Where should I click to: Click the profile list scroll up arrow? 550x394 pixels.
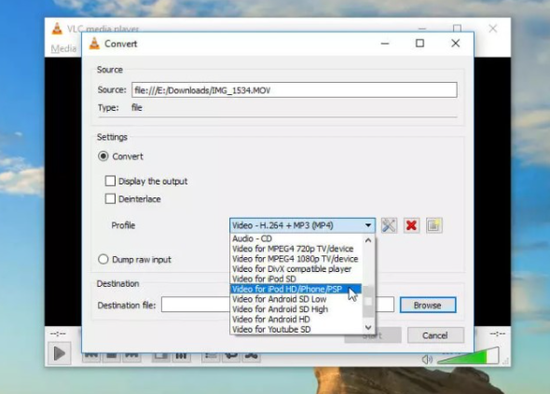pos(368,240)
